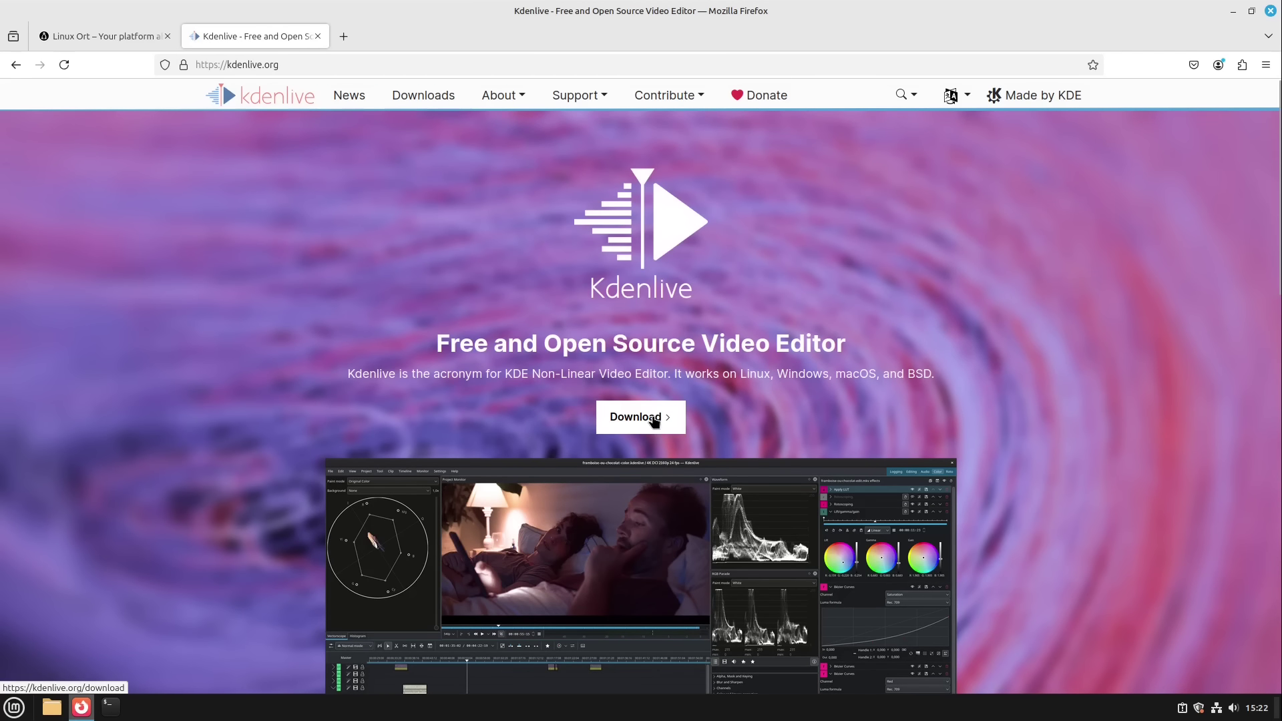Expand the Support dropdown menu
The height and width of the screenshot is (721, 1282).
(579, 95)
